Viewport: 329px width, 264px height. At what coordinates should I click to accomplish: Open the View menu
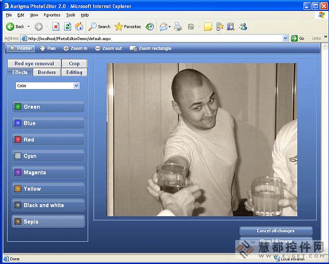tap(34, 15)
